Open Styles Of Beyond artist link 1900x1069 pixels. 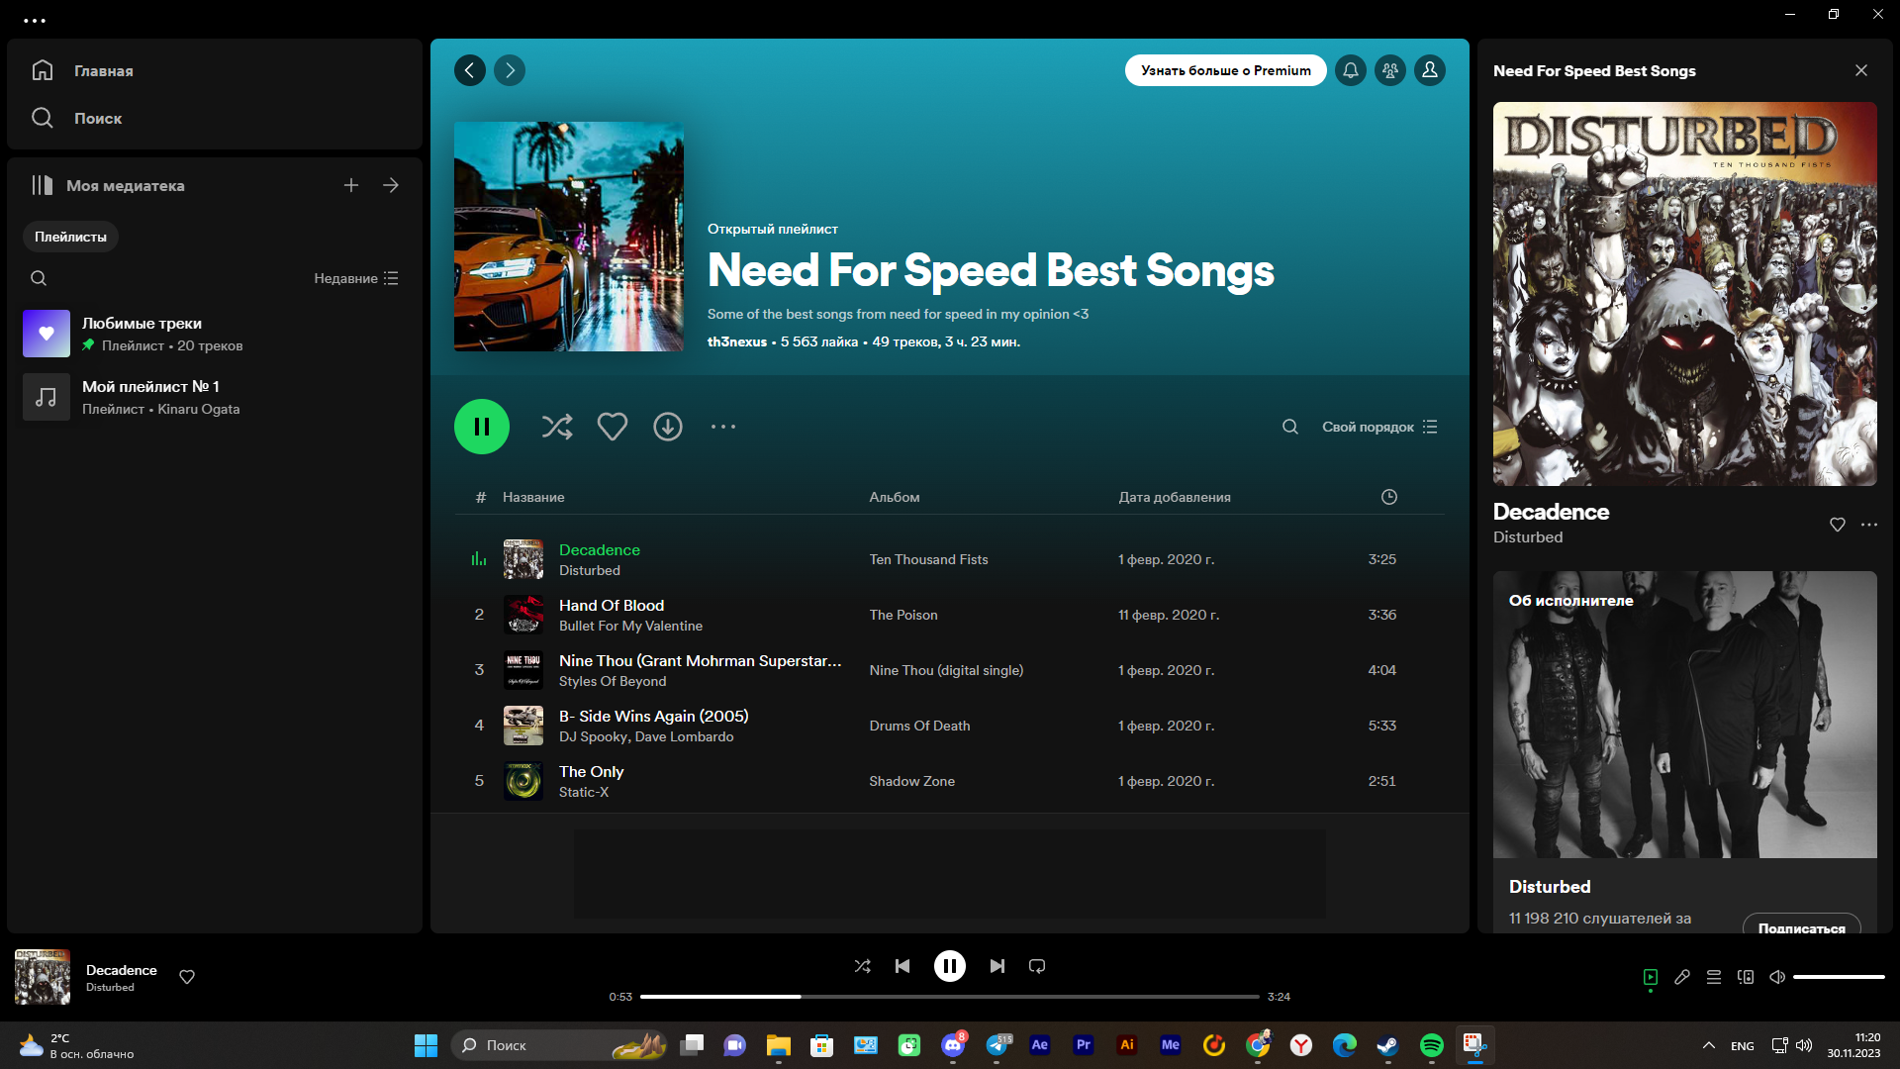(613, 681)
